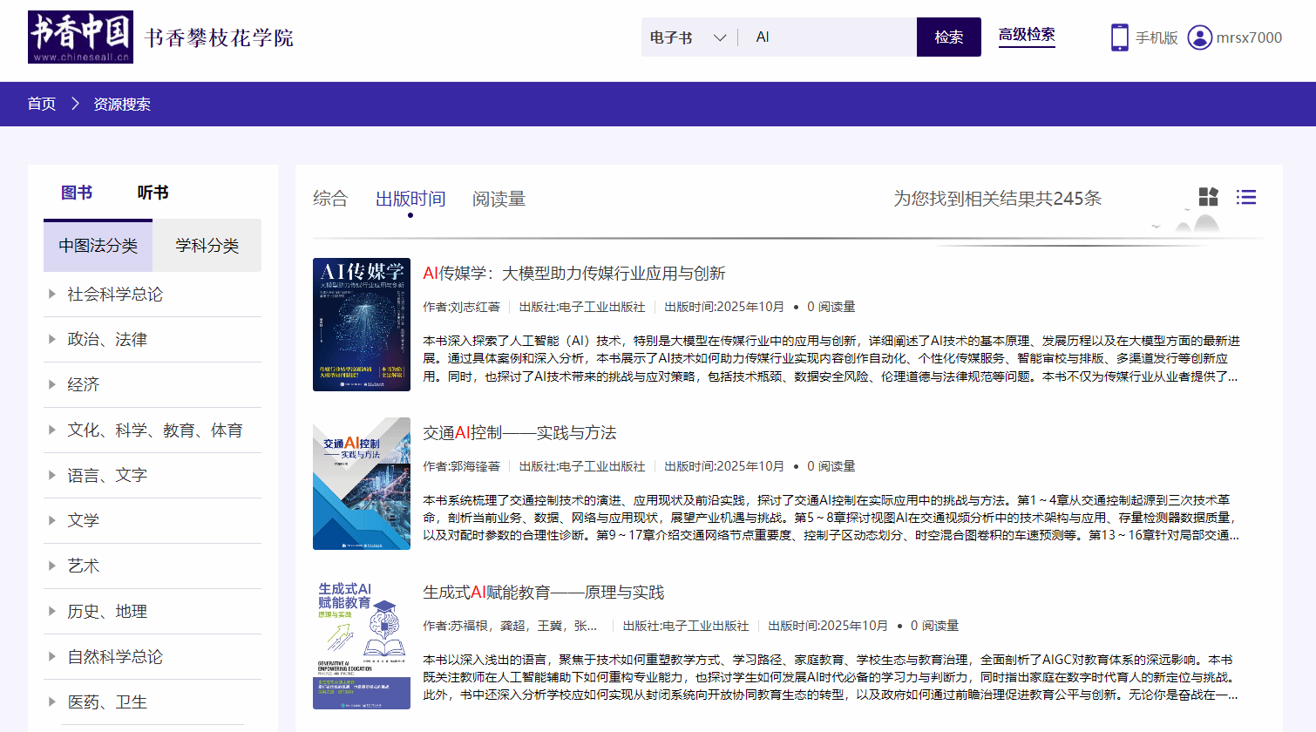Select the 学科分类 classification tab
The image size is (1316, 732).
click(x=207, y=246)
